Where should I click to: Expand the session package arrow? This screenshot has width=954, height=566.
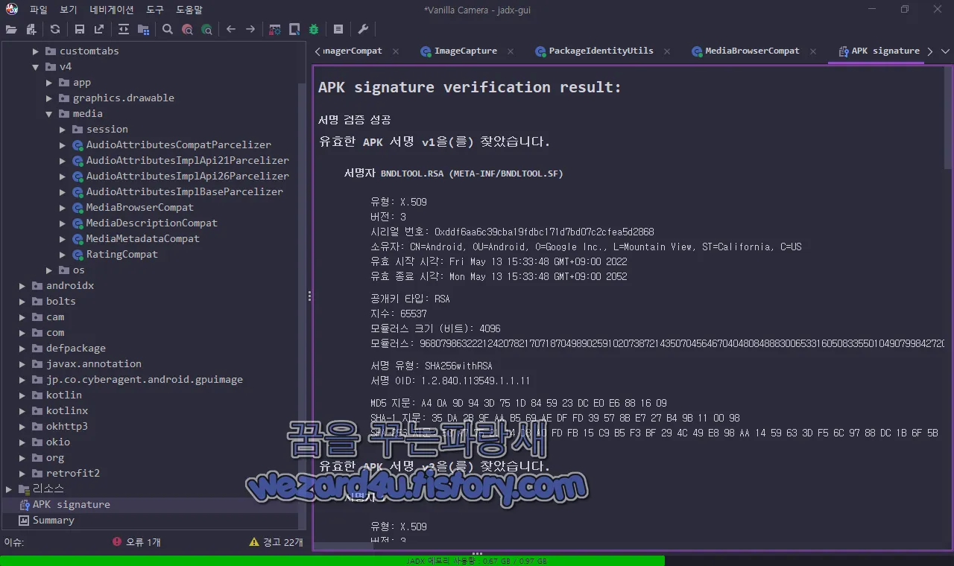click(x=63, y=130)
